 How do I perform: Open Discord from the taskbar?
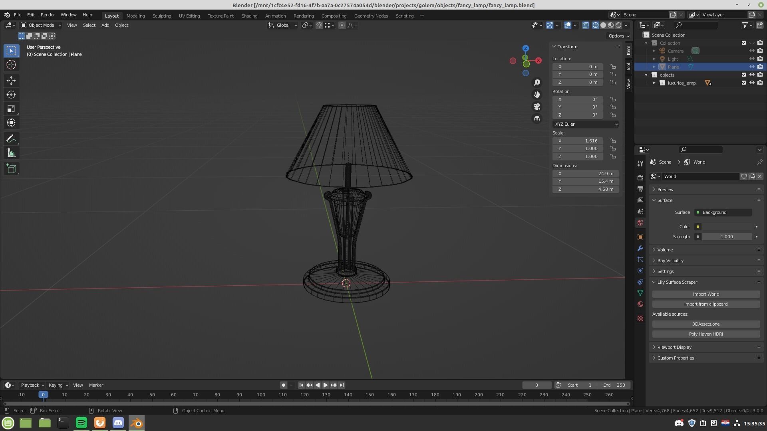(x=118, y=423)
